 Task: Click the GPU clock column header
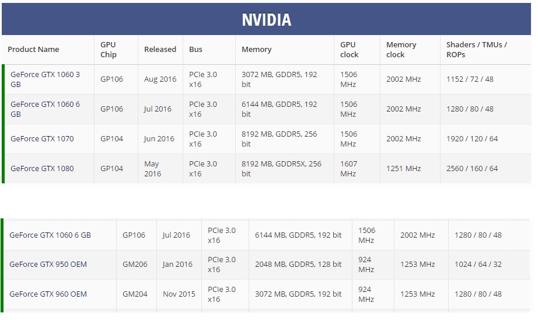coord(350,50)
